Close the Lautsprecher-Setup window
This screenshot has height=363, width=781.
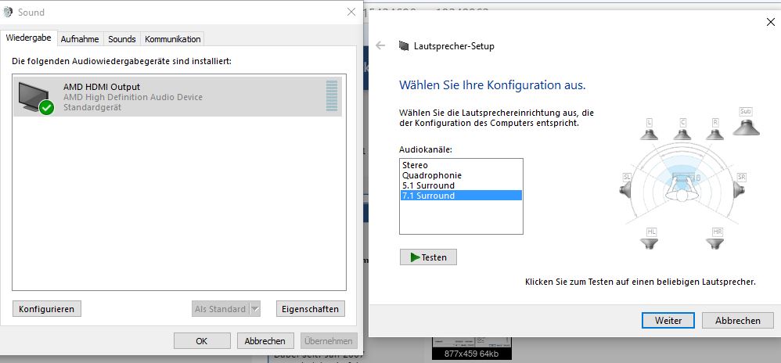click(x=769, y=22)
